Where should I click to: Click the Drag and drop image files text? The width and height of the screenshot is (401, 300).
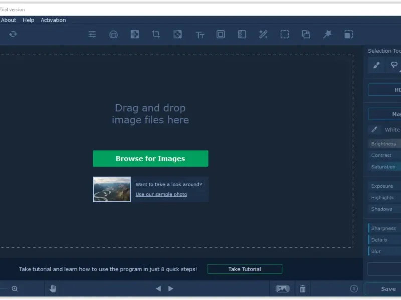(x=150, y=114)
